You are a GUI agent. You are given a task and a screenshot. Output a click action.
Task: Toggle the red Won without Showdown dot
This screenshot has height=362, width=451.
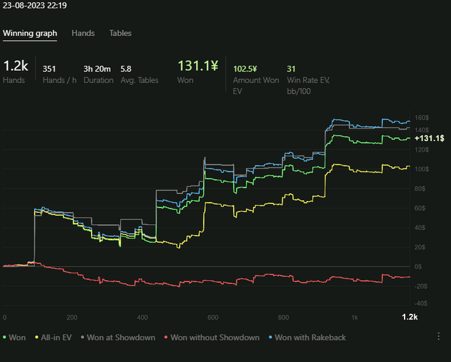(x=166, y=337)
